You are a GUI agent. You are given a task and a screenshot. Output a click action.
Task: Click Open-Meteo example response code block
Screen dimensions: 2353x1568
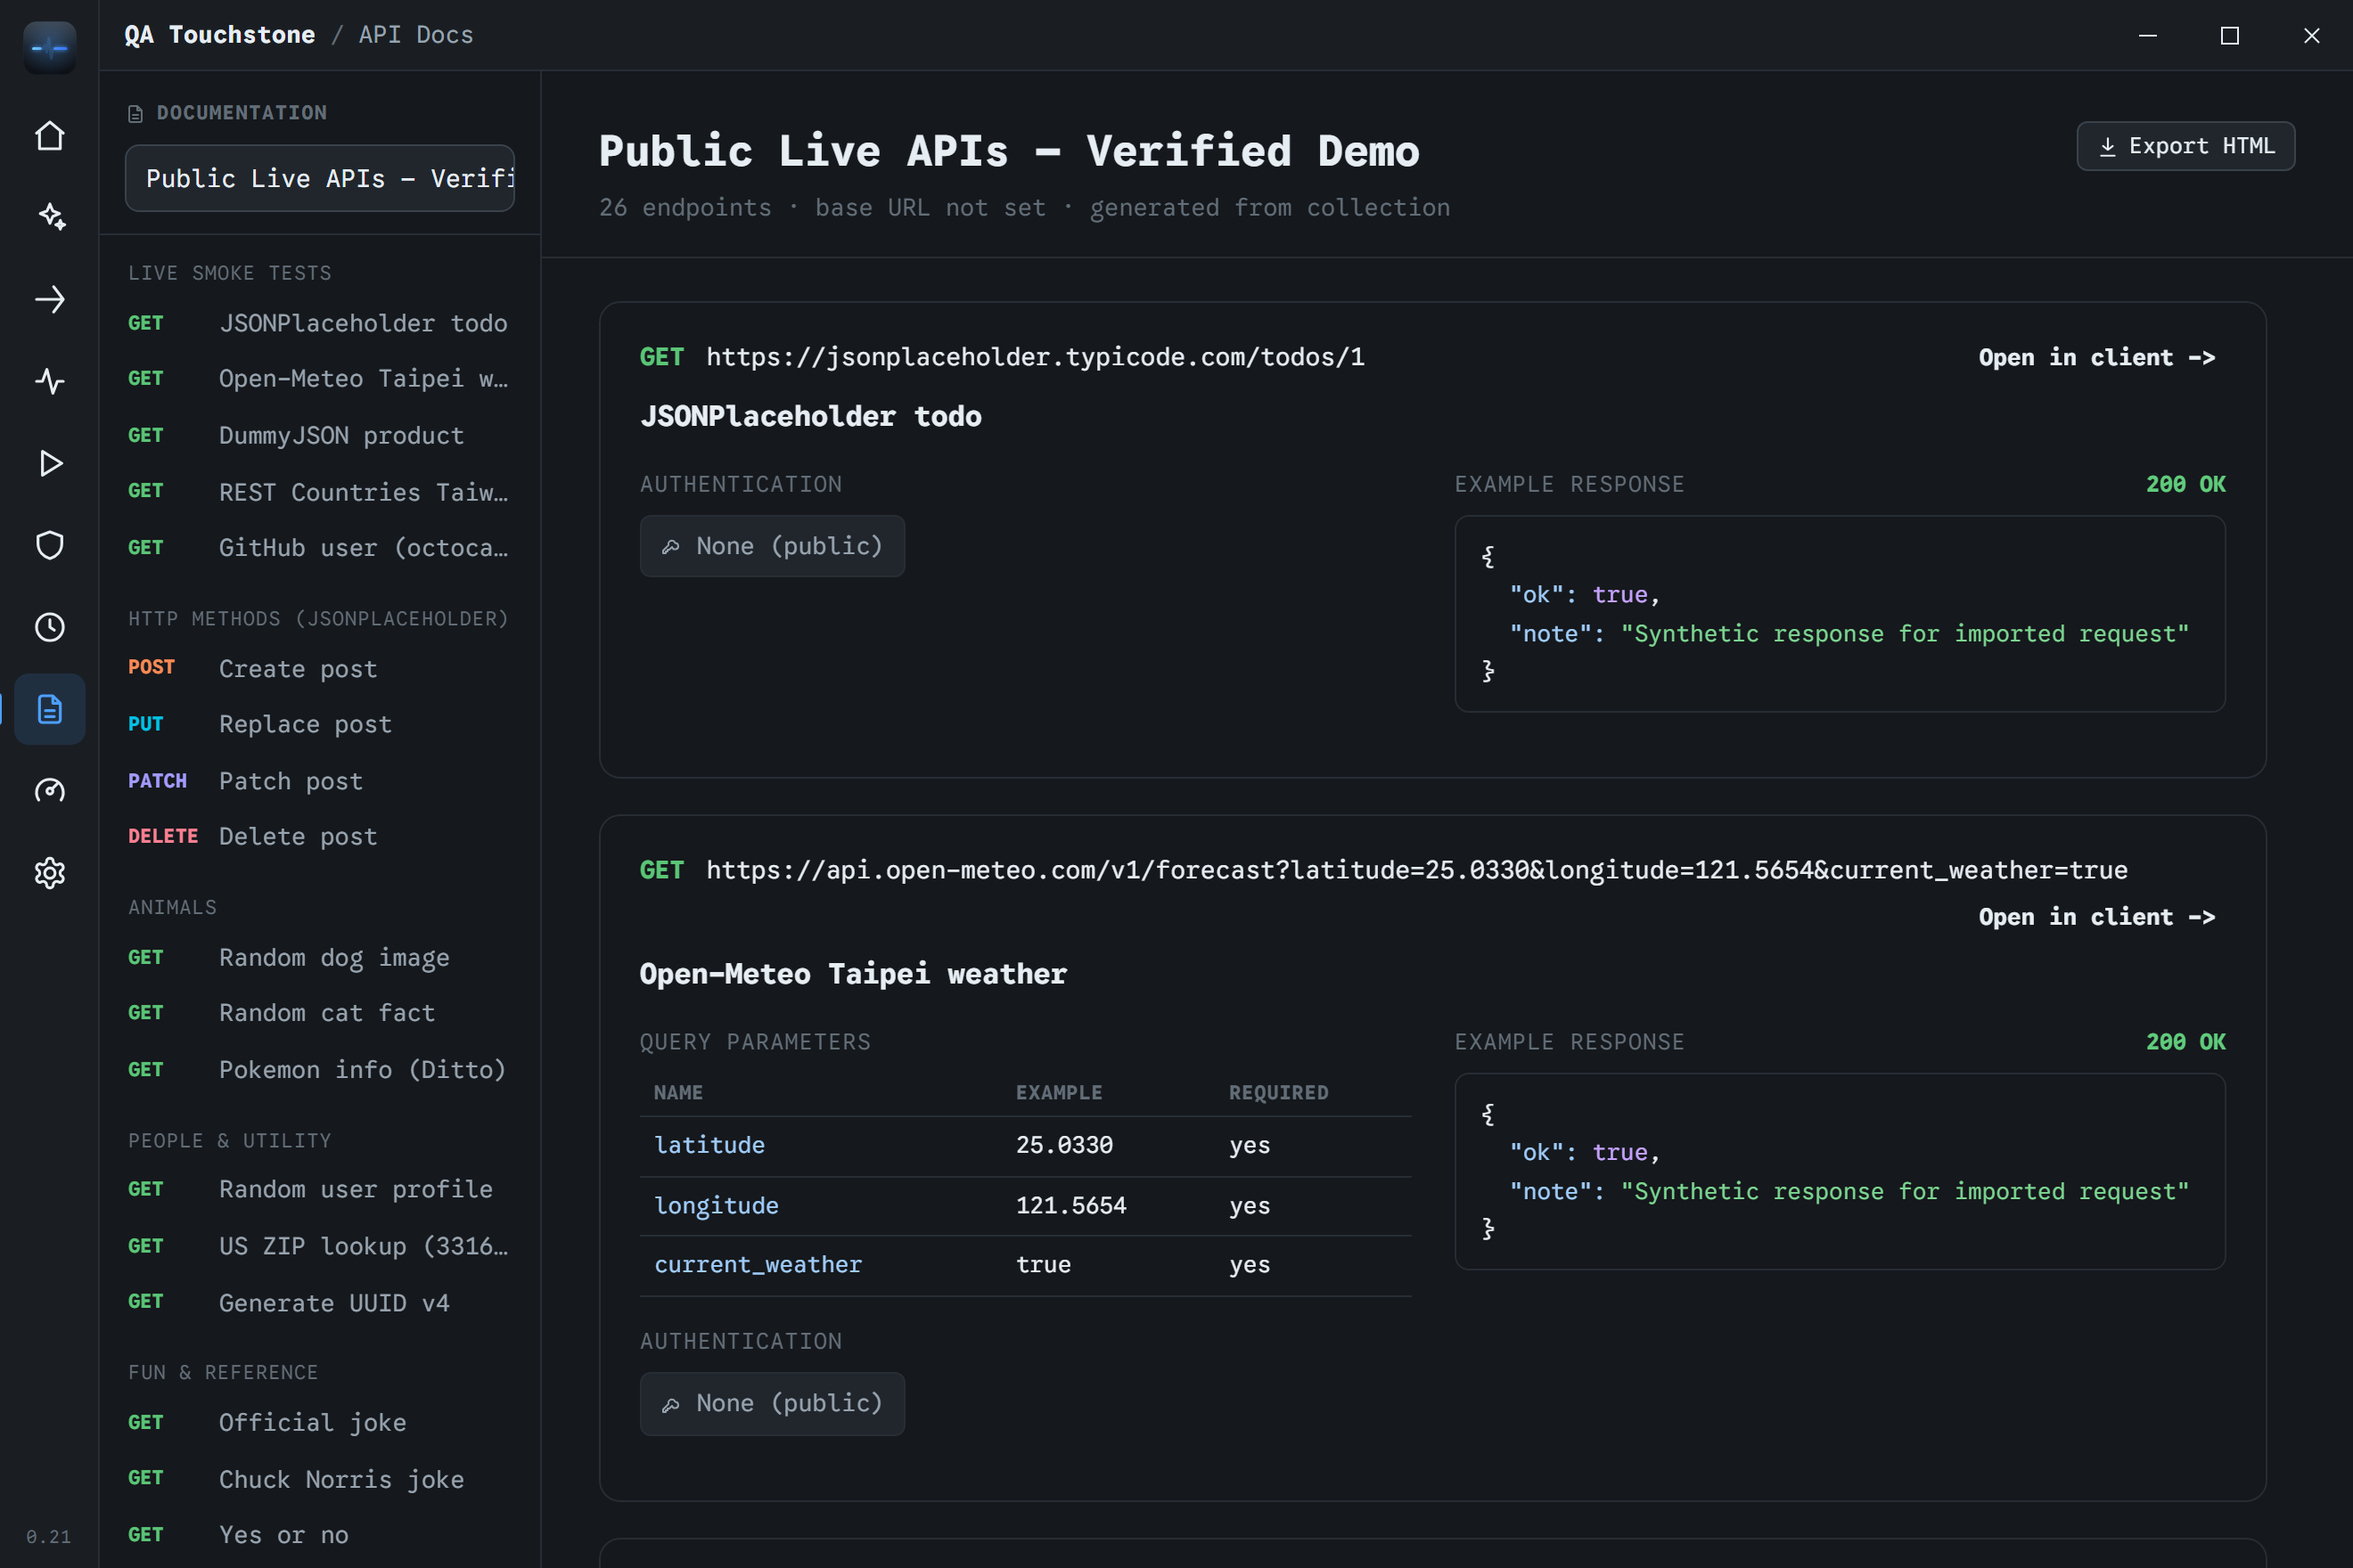[1840, 1171]
